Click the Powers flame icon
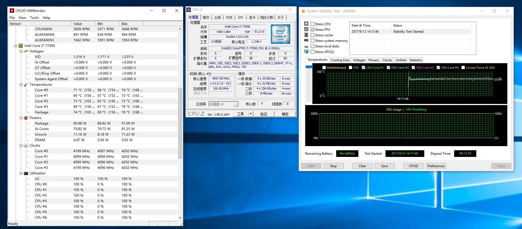The height and width of the screenshot is (229, 522). click(26, 118)
